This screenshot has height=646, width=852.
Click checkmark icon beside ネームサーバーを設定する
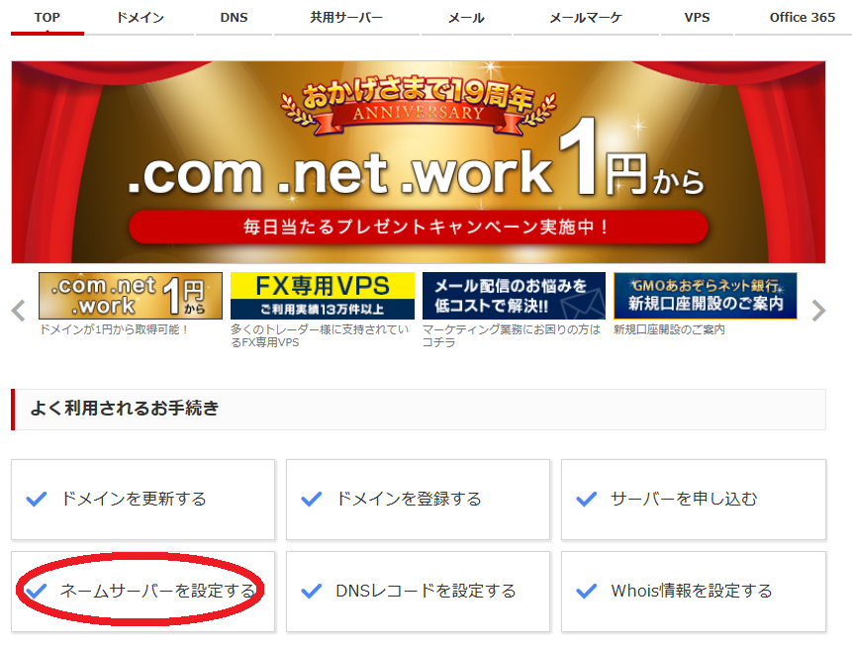point(37,591)
